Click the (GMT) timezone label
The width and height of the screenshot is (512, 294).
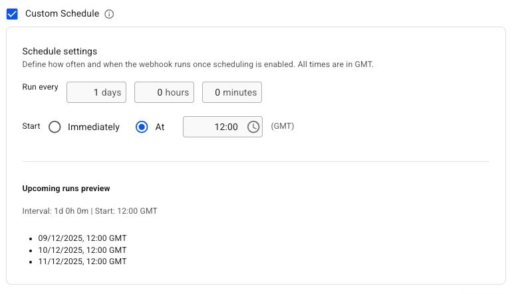283,126
